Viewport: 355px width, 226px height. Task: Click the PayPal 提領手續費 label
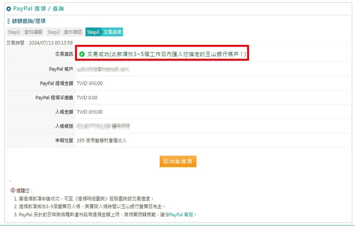54,98
